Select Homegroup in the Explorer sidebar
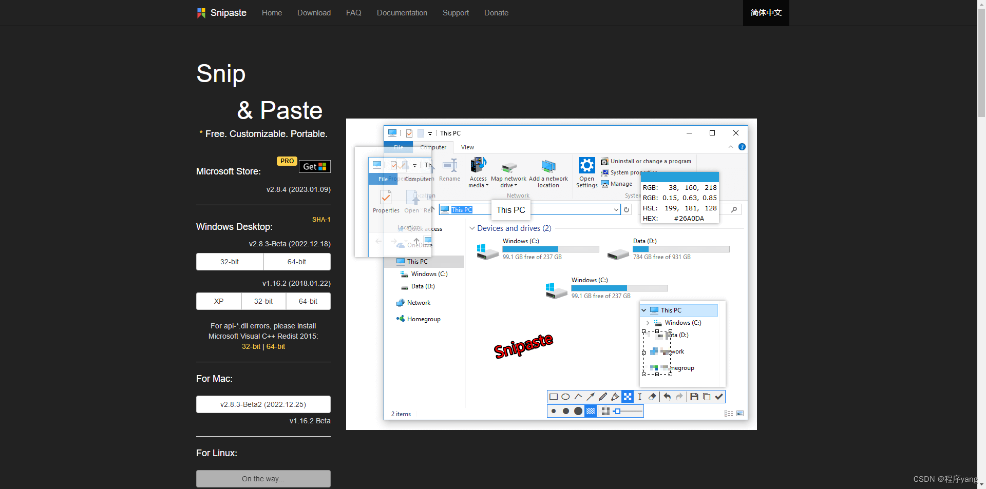The width and height of the screenshot is (986, 489). 419,319
